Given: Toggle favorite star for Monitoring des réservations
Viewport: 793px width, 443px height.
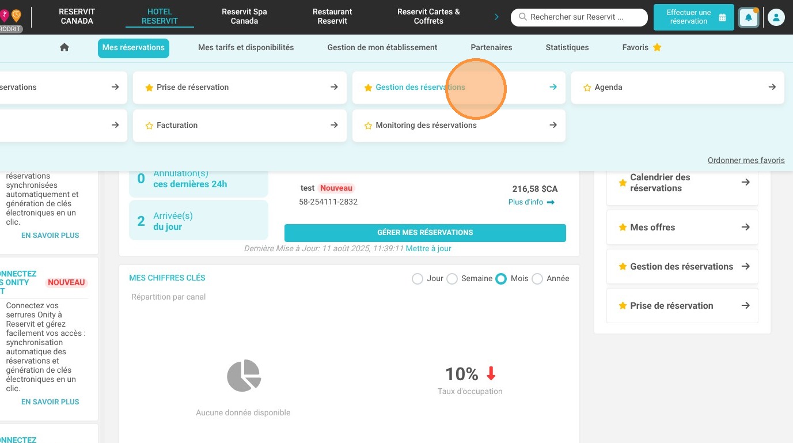Looking at the screenshot, I should tap(368, 126).
